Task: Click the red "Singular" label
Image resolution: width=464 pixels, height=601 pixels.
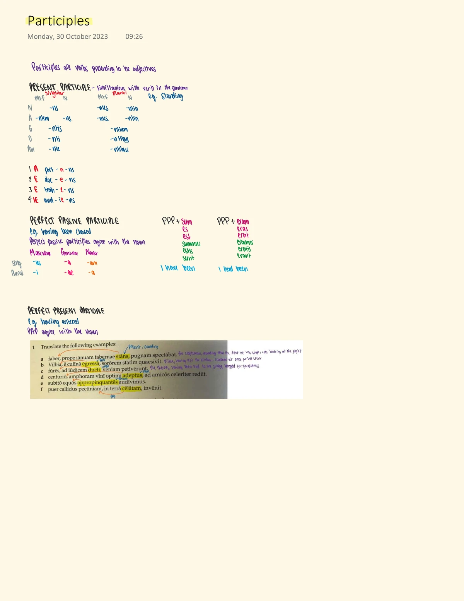Action: tap(54, 93)
